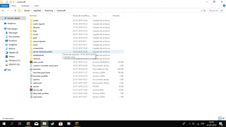Screen dimensions: 226x127
Task: Open the Archivo menu
Action: pos(5,6)
